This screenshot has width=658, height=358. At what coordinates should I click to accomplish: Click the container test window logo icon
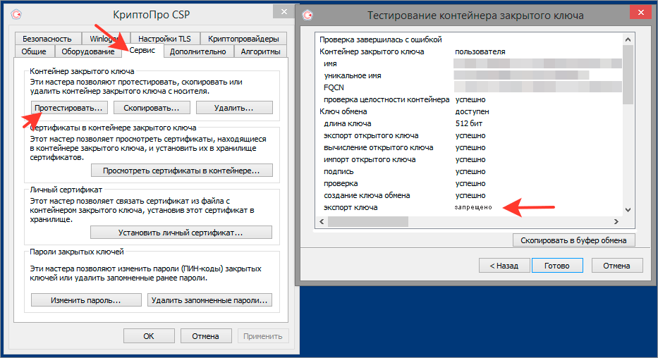pyautogui.click(x=307, y=16)
